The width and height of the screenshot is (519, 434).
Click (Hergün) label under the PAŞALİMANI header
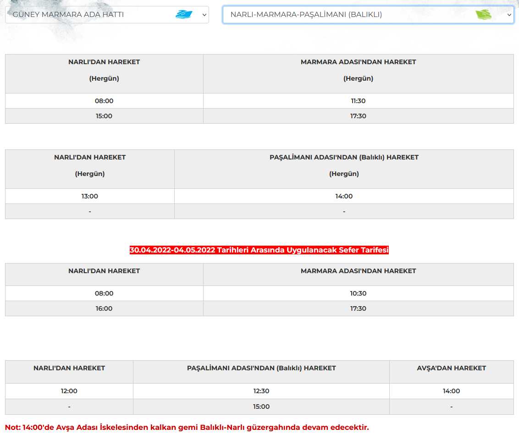point(344,174)
